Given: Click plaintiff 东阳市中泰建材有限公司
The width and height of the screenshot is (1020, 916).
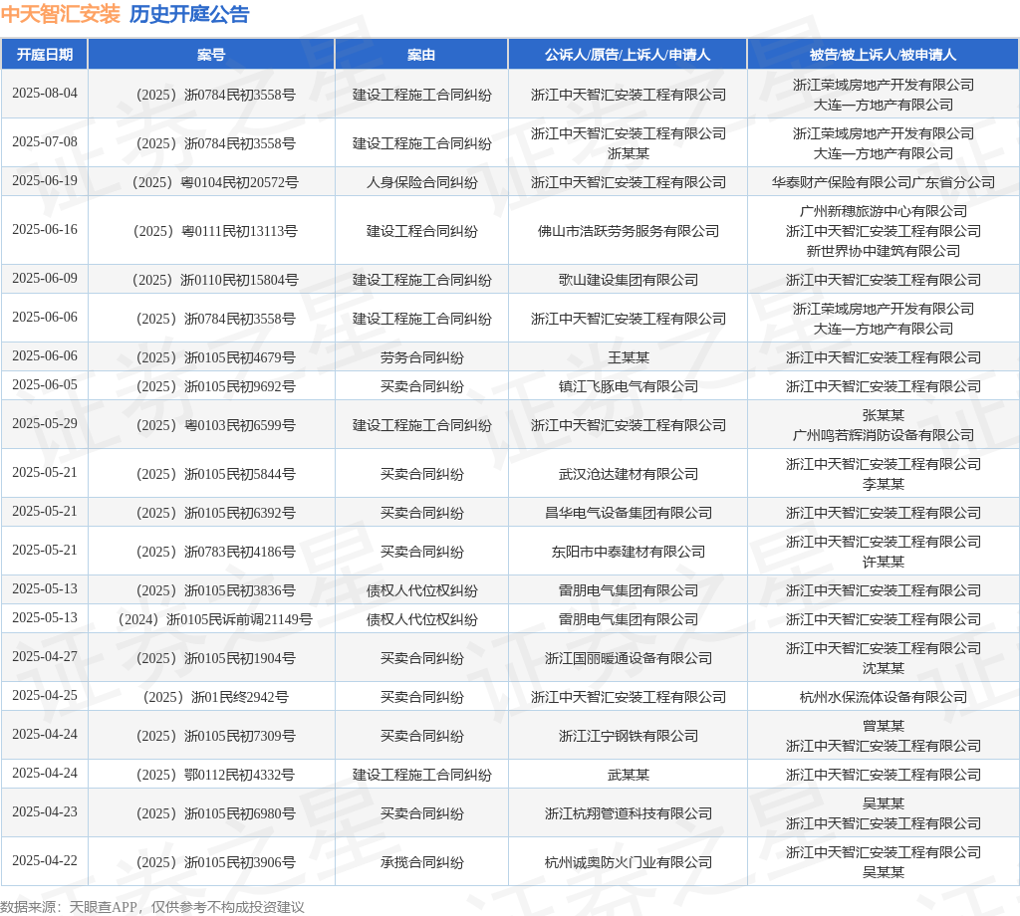Looking at the screenshot, I should click(628, 552).
